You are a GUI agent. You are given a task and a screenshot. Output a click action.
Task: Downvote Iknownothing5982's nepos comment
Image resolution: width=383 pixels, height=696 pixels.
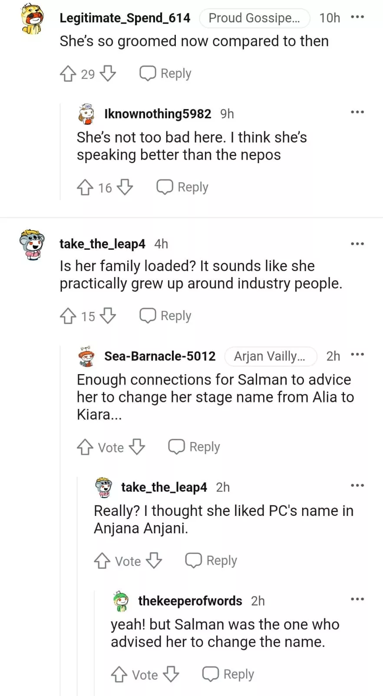[x=125, y=187]
